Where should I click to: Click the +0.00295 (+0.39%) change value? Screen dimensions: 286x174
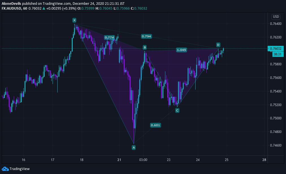[x=61, y=8]
